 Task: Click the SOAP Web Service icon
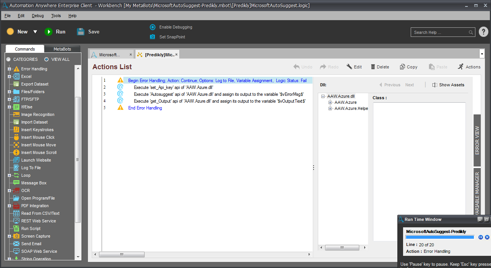click(x=16, y=251)
